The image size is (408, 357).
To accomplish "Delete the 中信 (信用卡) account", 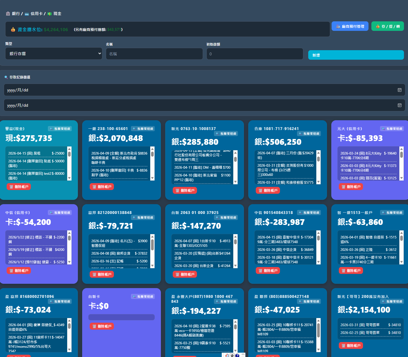I will [x=19, y=270].
